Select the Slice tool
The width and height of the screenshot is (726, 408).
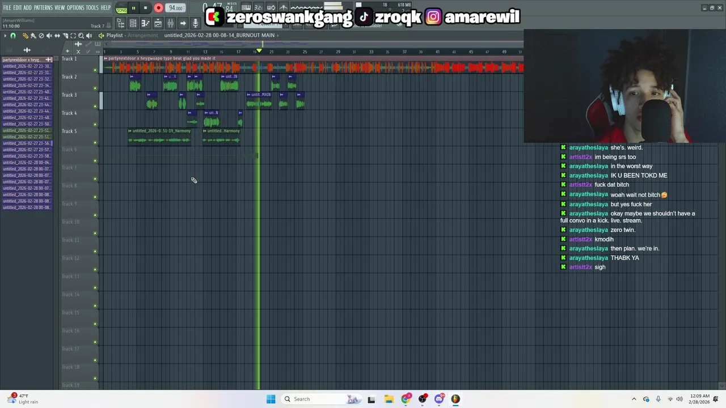(x=65, y=36)
